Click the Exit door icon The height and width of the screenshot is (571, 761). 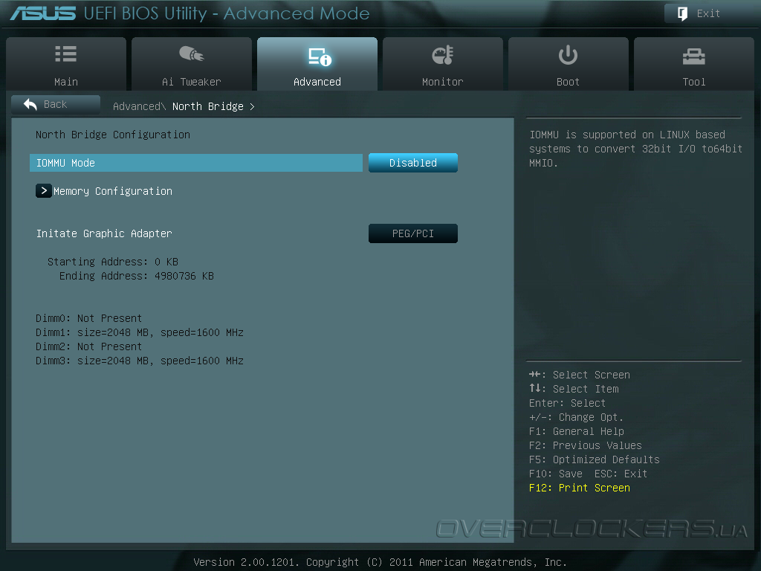pos(682,13)
